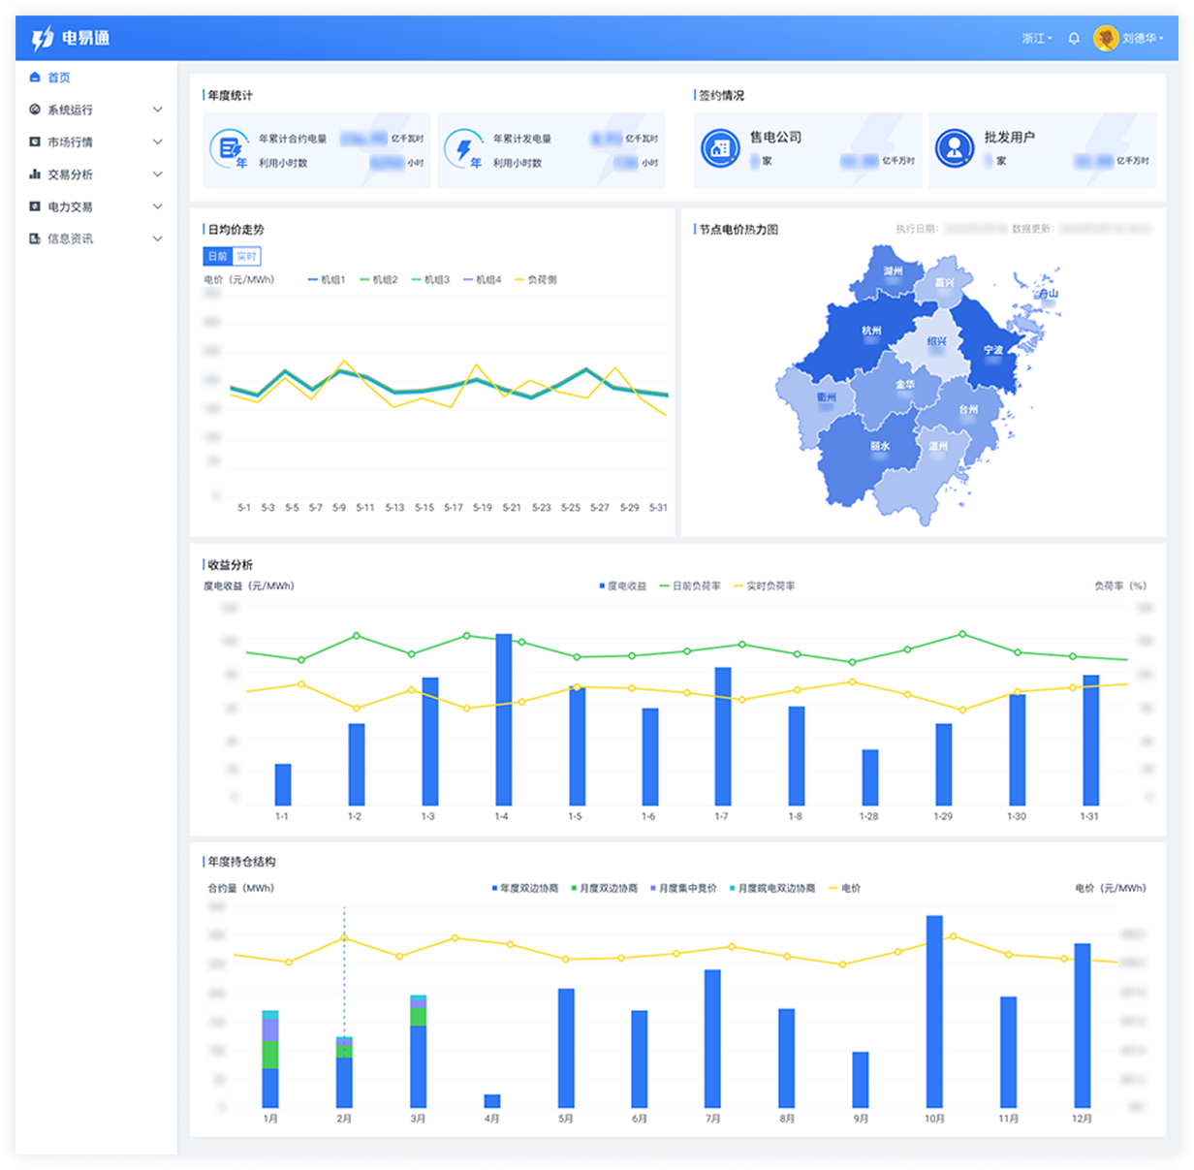The width and height of the screenshot is (1194, 1170).
Task: Click the 交易分析 bar chart sidebar icon
Action: [x=35, y=174]
